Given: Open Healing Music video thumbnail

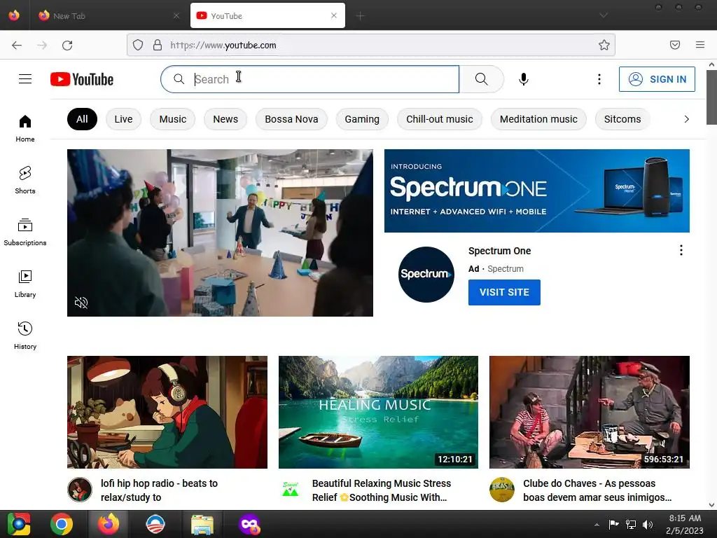Looking at the screenshot, I should tap(378, 412).
